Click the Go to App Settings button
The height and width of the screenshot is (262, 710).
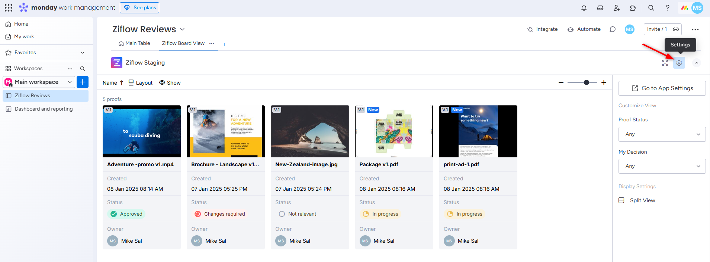coord(662,88)
